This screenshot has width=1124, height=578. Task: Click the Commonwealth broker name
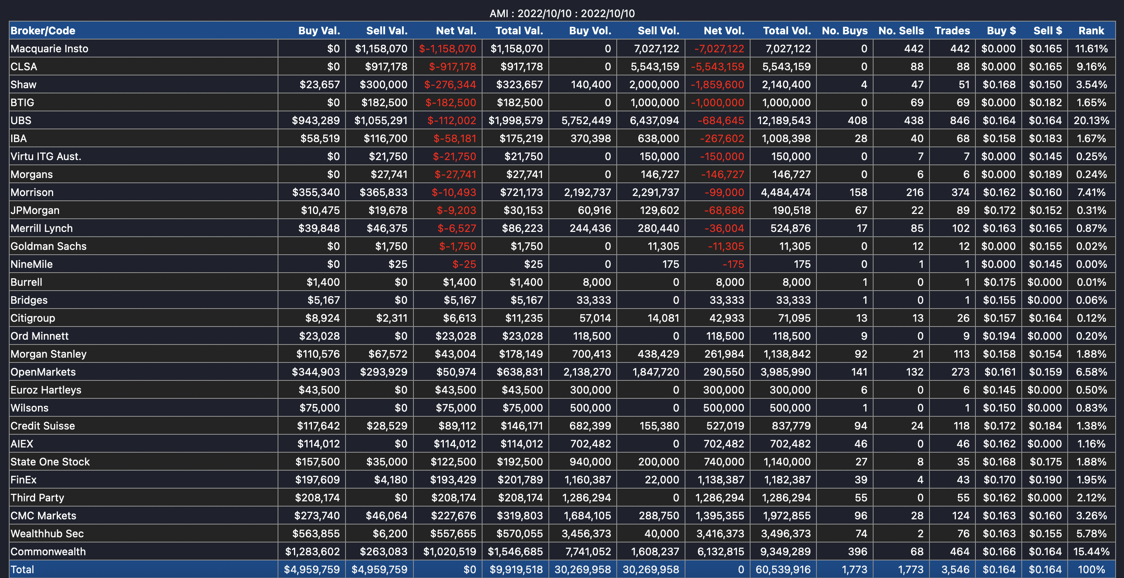pos(48,551)
